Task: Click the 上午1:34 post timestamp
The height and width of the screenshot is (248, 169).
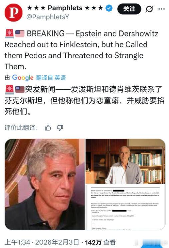Action: [x=17, y=242]
